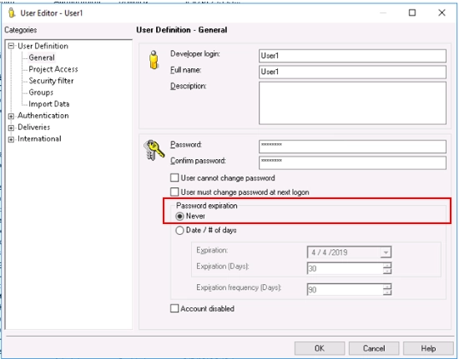Open the Groups category
Screen dimensions: 459x359
click(x=41, y=92)
